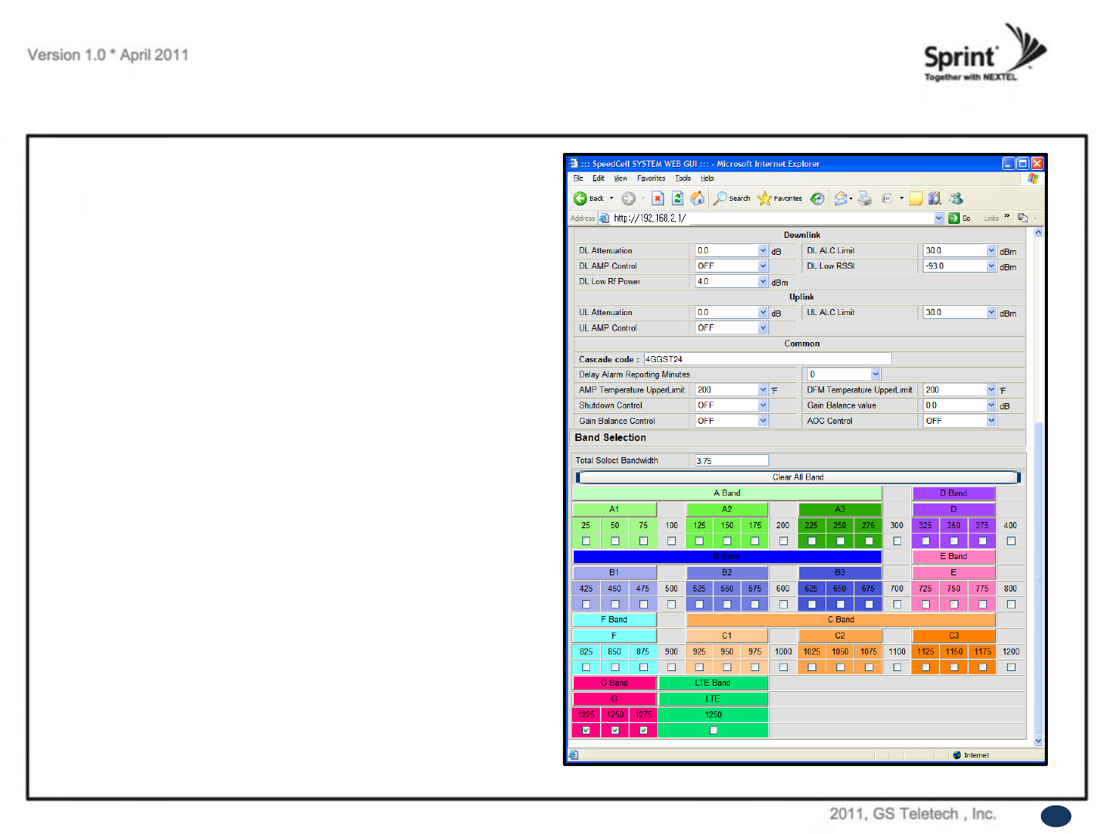Tick the 25 checkbox in band A1
The height and width of the screenshot is (834, 1112).
pyautogui.click(x=586, y=541)
